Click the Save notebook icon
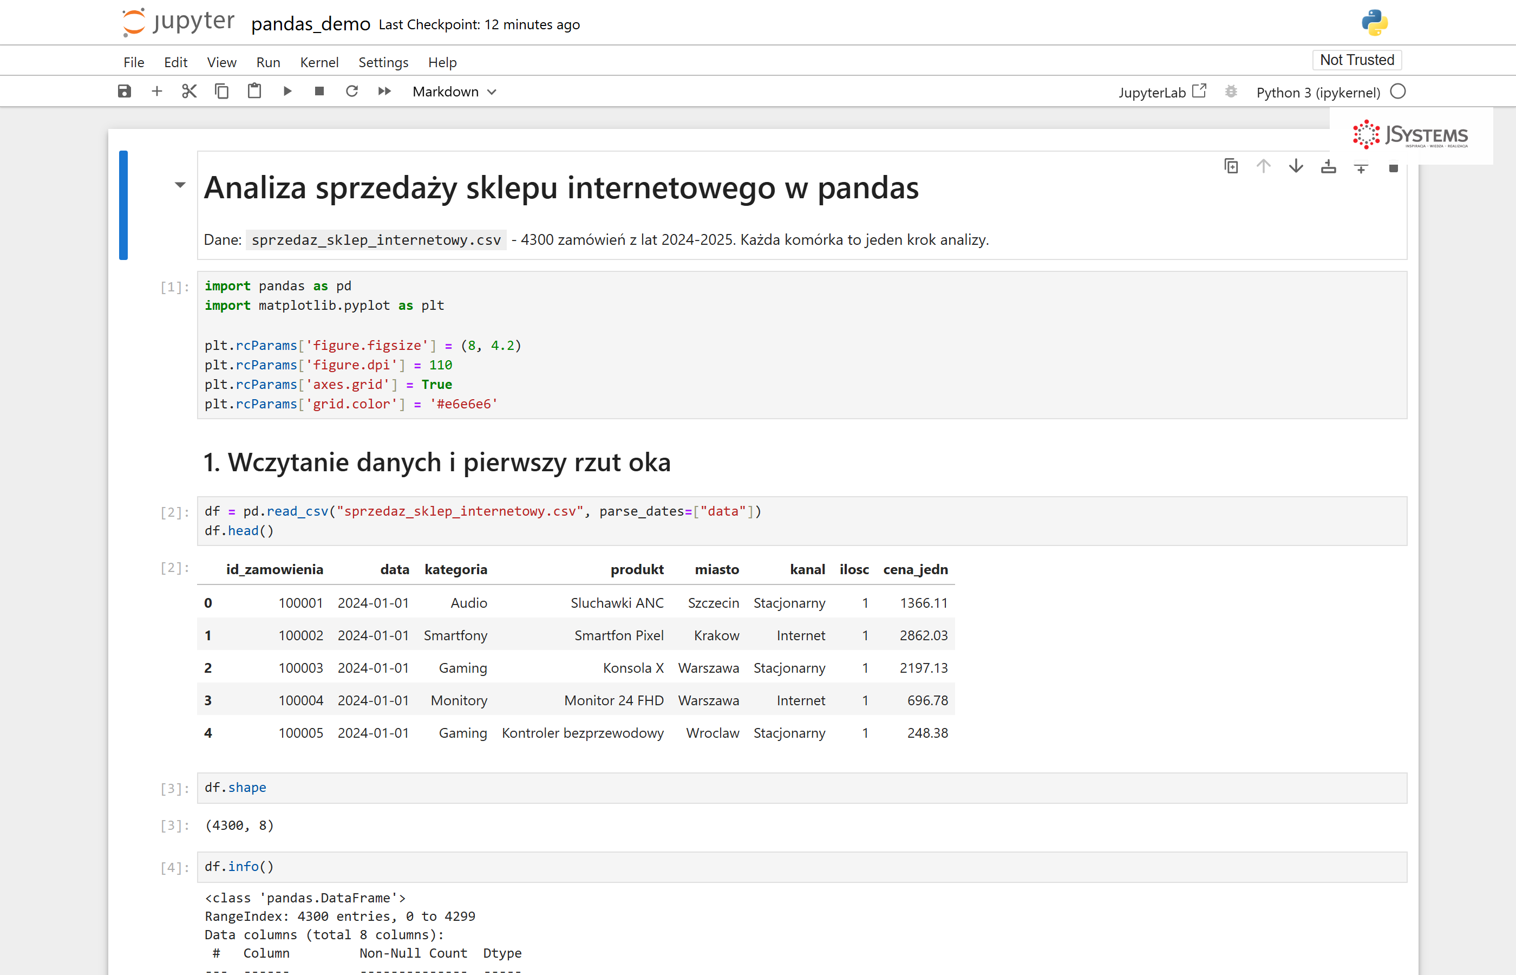1516x975 pixels. click(x=125, y=91)
